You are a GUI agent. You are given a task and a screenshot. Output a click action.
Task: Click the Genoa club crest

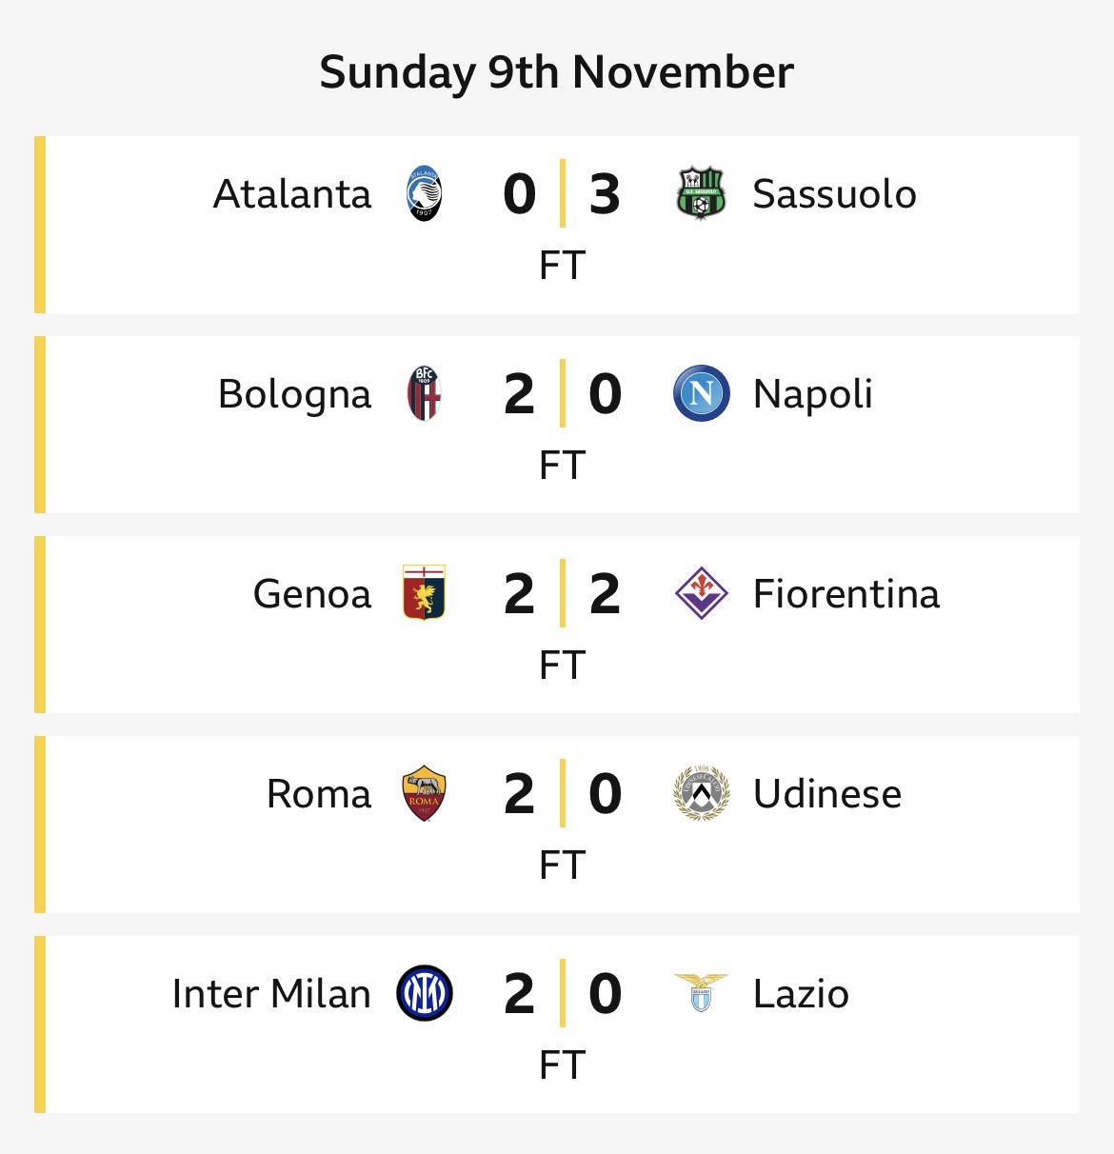tap(424, 593)
